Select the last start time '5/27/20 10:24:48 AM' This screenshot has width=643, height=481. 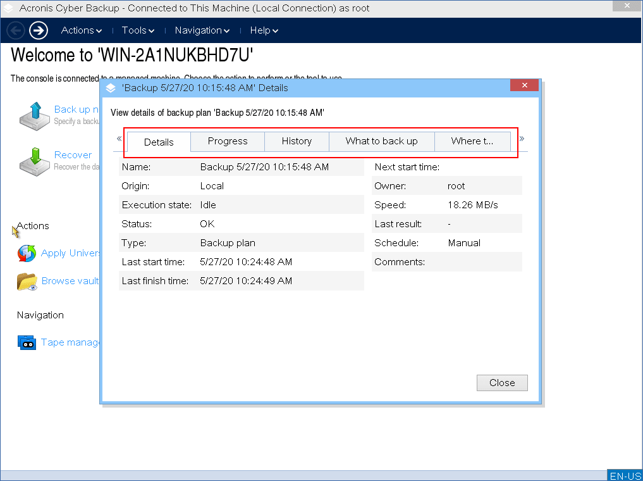(246, 262)
